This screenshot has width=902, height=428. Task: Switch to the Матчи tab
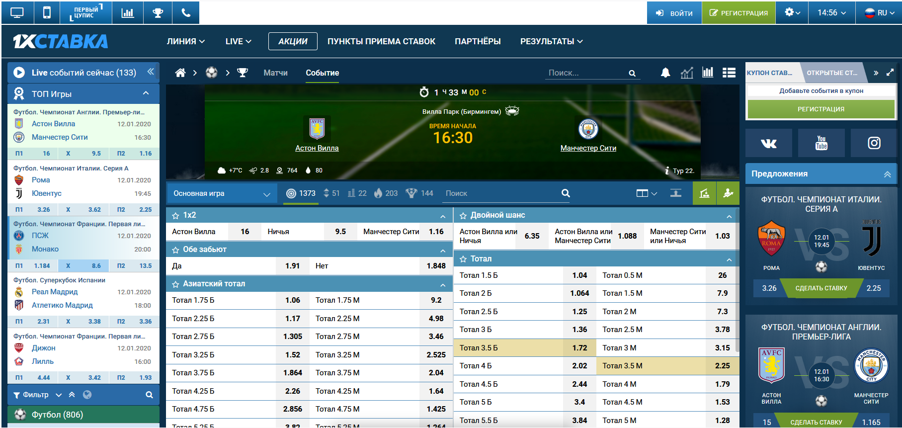click(275, 73)
